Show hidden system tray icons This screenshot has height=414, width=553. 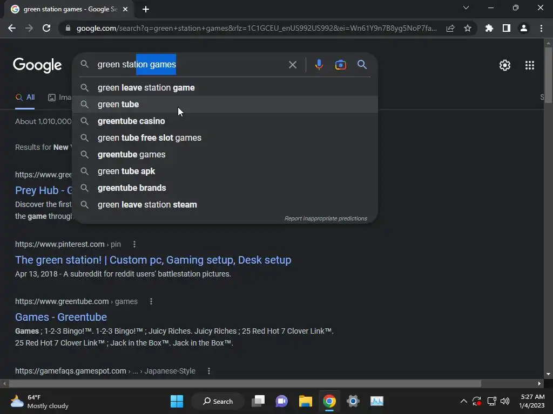(464, 401)
